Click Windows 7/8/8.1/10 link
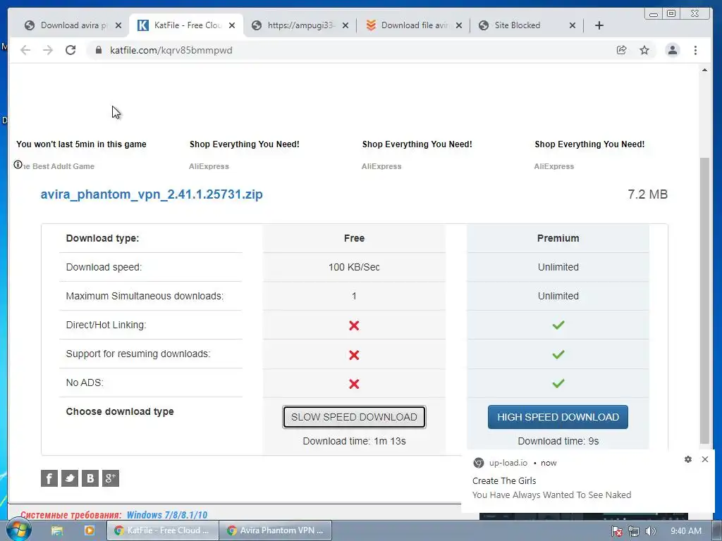Image resolution: width=722 pixels, height=541 pixels. 167,515
